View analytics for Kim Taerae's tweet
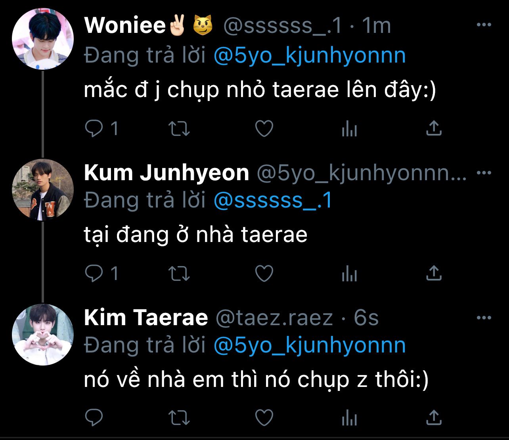Screen dimensions: 509x440 349,417
